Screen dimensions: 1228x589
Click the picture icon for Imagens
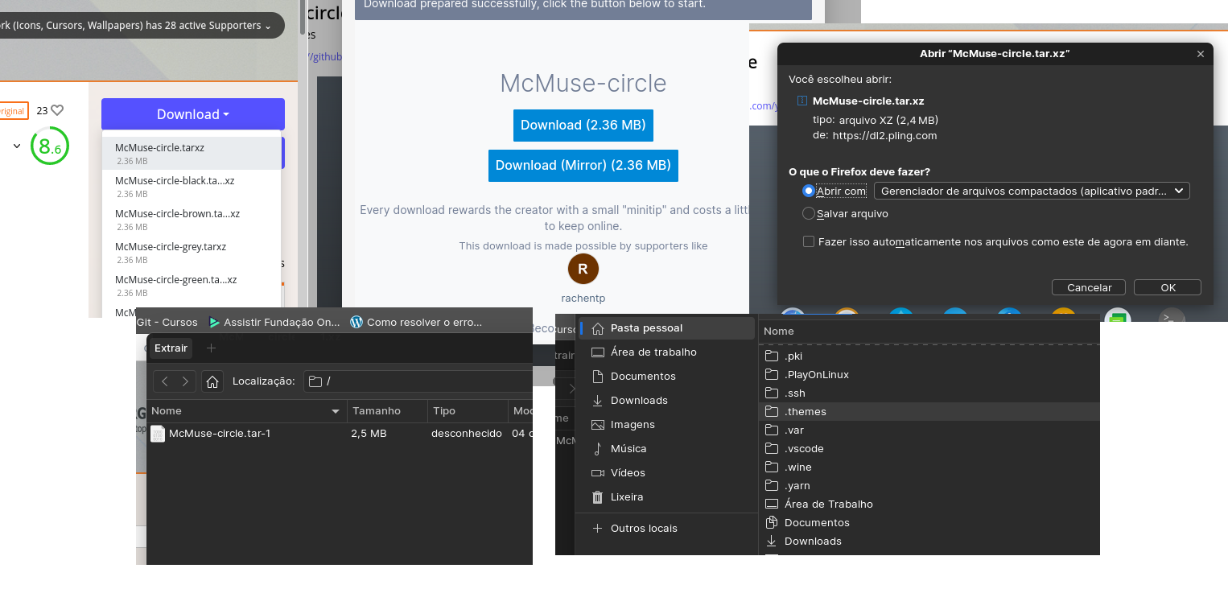coord(597,425)
